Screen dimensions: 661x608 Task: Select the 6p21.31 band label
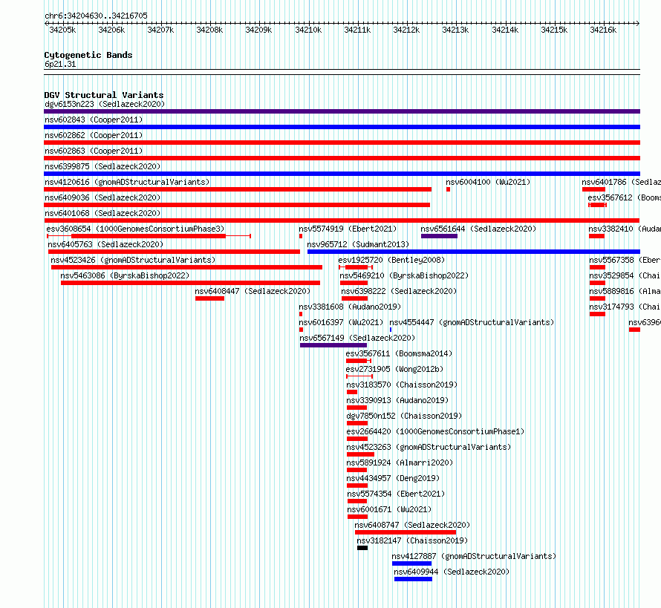pos(60,64)
